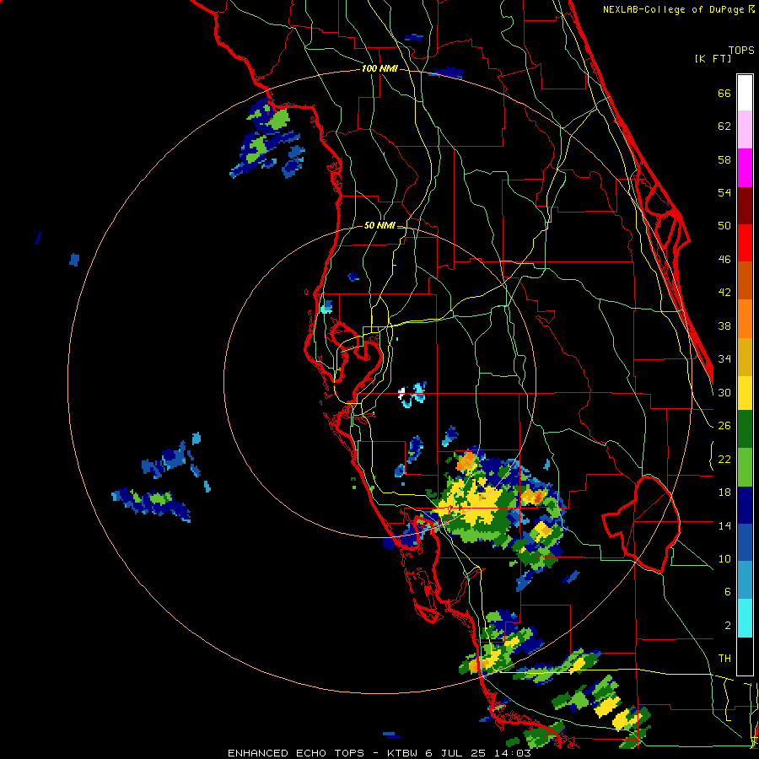Click the TOPS legend title
The image size is (759, 759).
(x=741, y=51)
